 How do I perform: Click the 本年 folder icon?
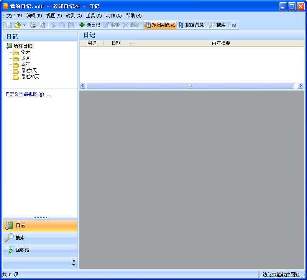pyautogui.click(x=16, y=65)
